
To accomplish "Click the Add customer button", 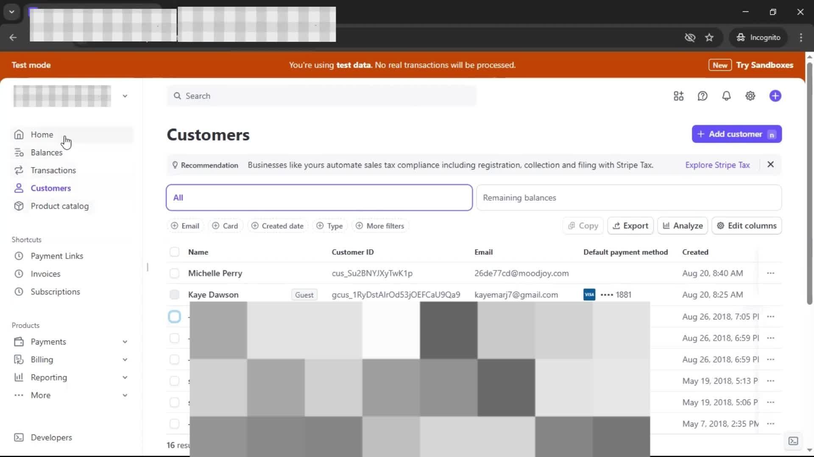I will point(736,134).
